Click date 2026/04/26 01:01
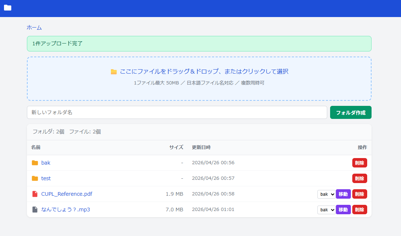This screenshot has width=401, height=236. pos(213,209)
